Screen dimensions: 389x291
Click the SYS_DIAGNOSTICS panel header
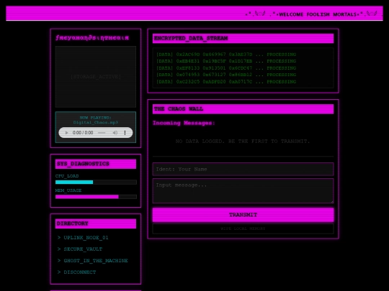[96, 164]
